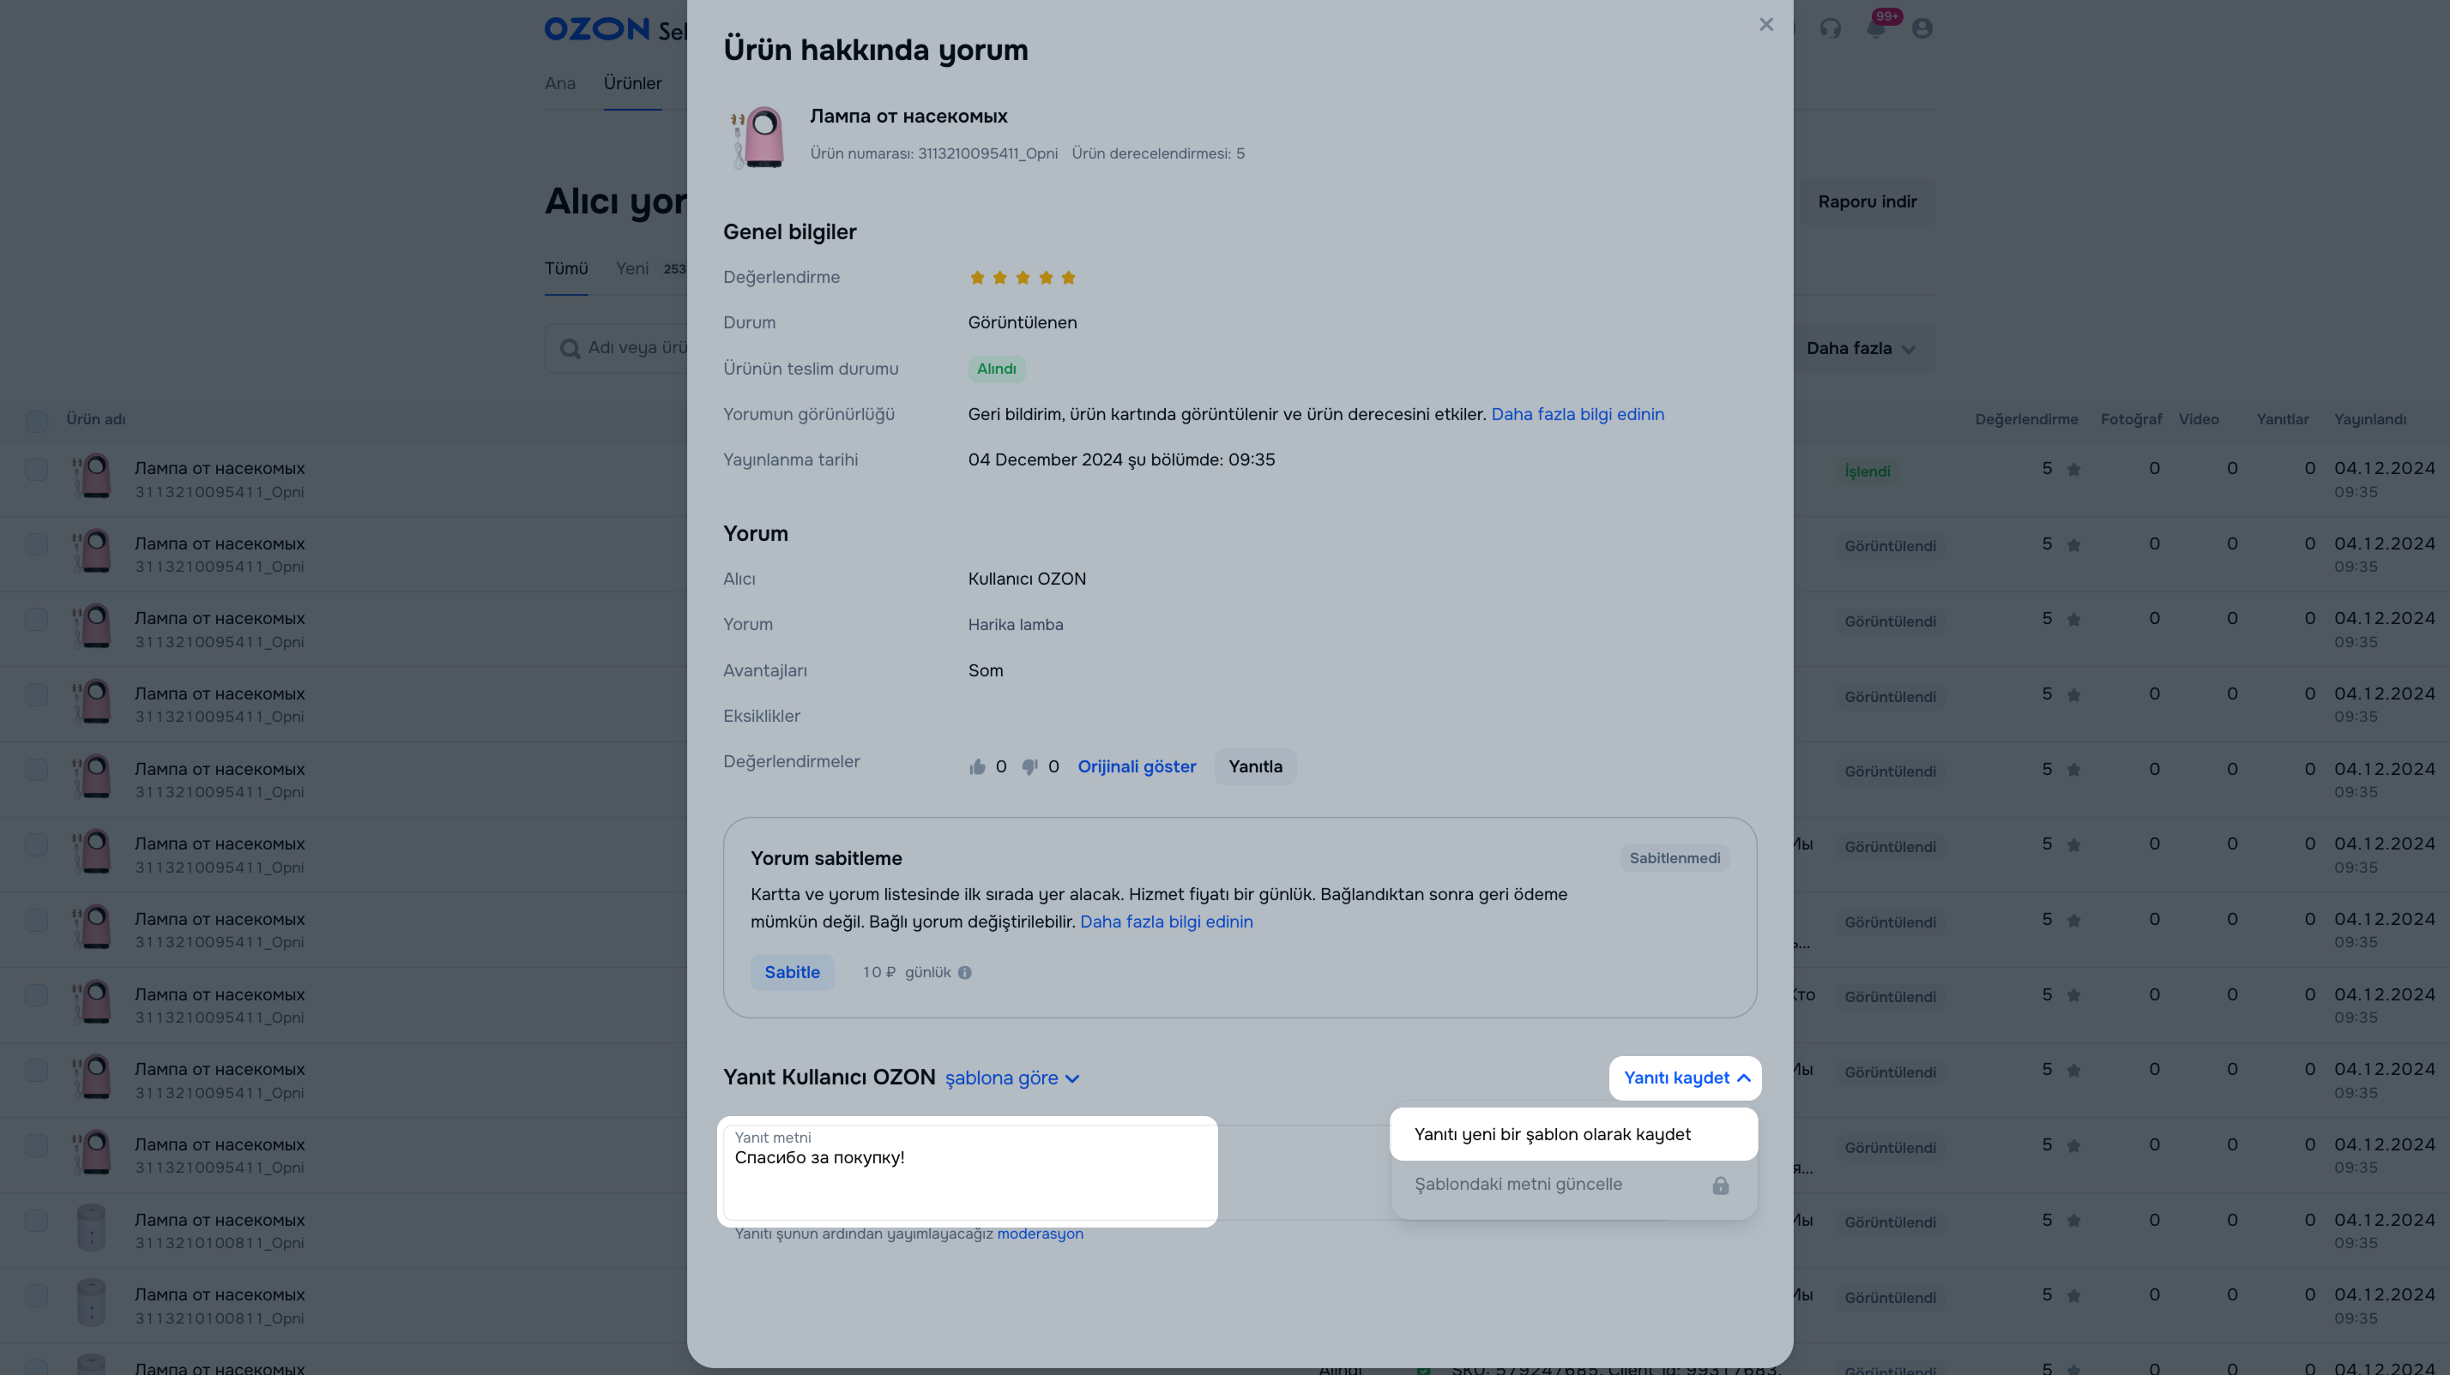Click the thumbs-up icon on the review
The height and width of the screenshot is (1375, 2450).
click(977, 767)
